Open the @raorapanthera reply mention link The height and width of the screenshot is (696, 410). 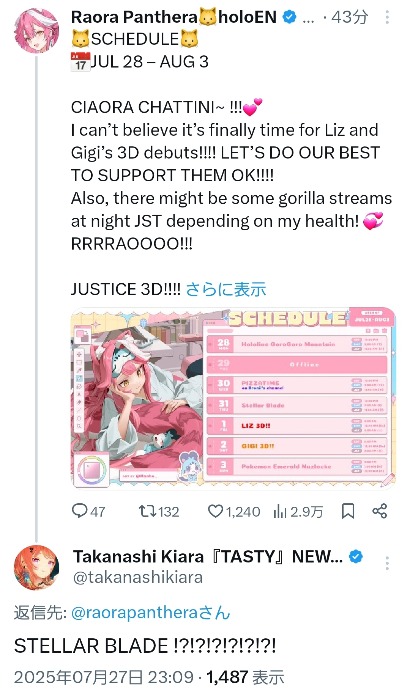(x=134, y=613)
